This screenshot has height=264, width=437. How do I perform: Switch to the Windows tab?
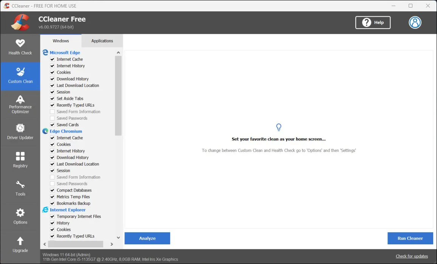coord(61,41)
